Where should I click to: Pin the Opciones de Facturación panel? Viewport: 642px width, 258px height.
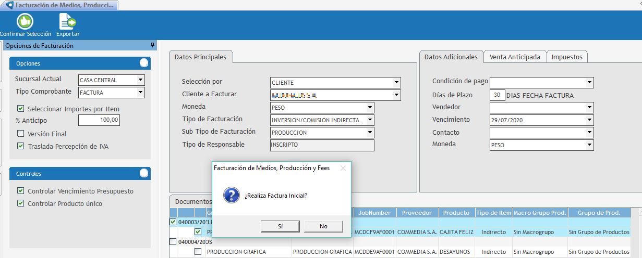click(x=152, y=45)
